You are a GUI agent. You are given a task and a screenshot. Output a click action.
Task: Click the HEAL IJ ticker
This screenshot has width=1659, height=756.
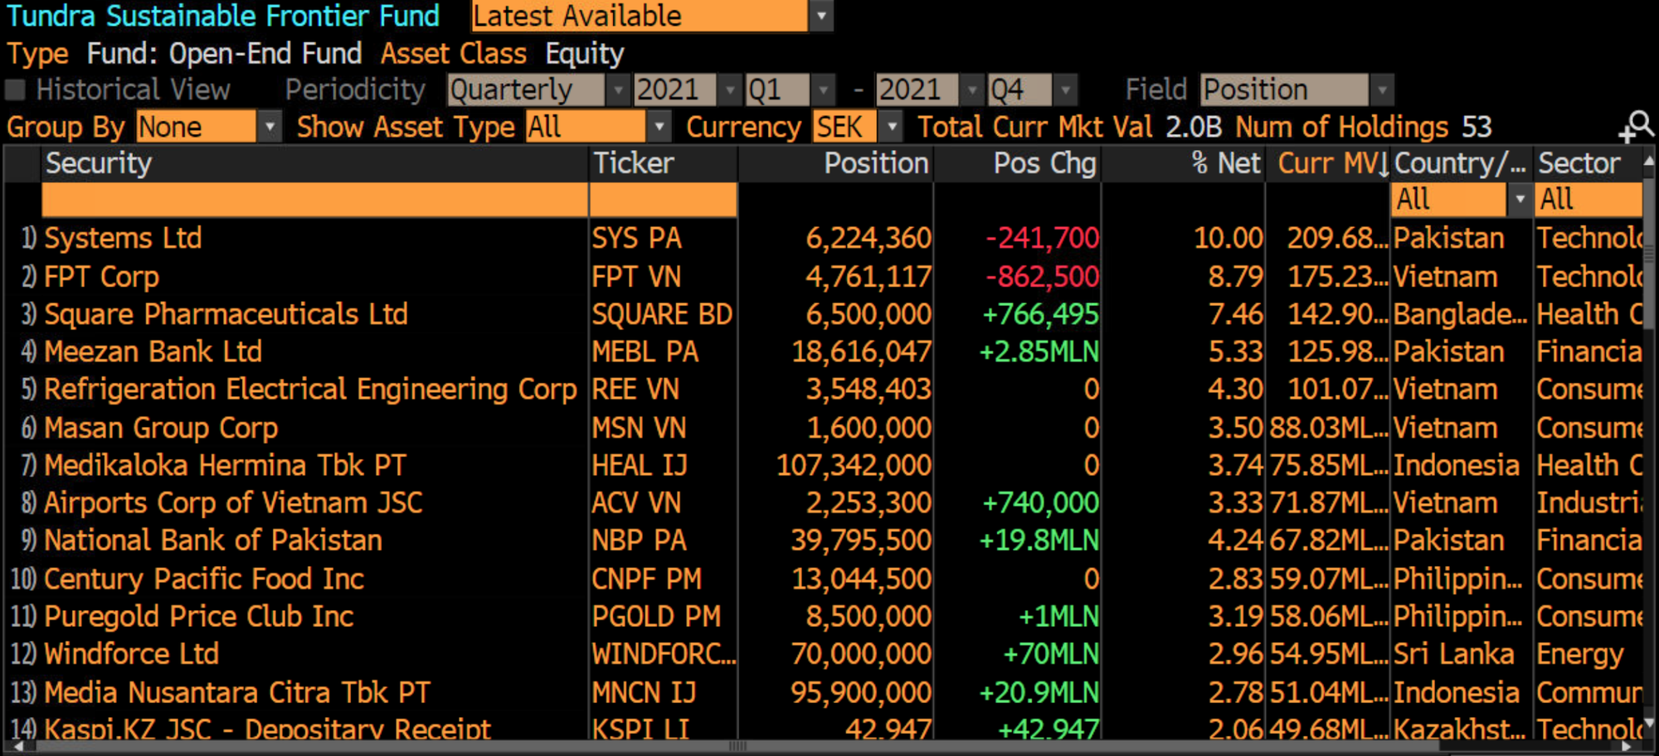click(x=640, y=465)
